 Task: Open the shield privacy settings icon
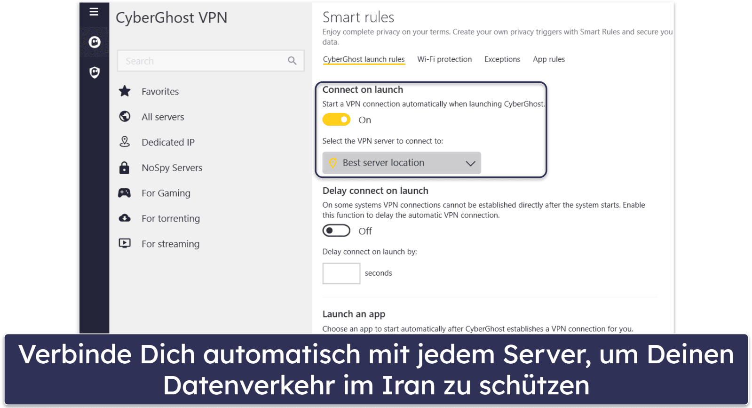click(95, 72)
